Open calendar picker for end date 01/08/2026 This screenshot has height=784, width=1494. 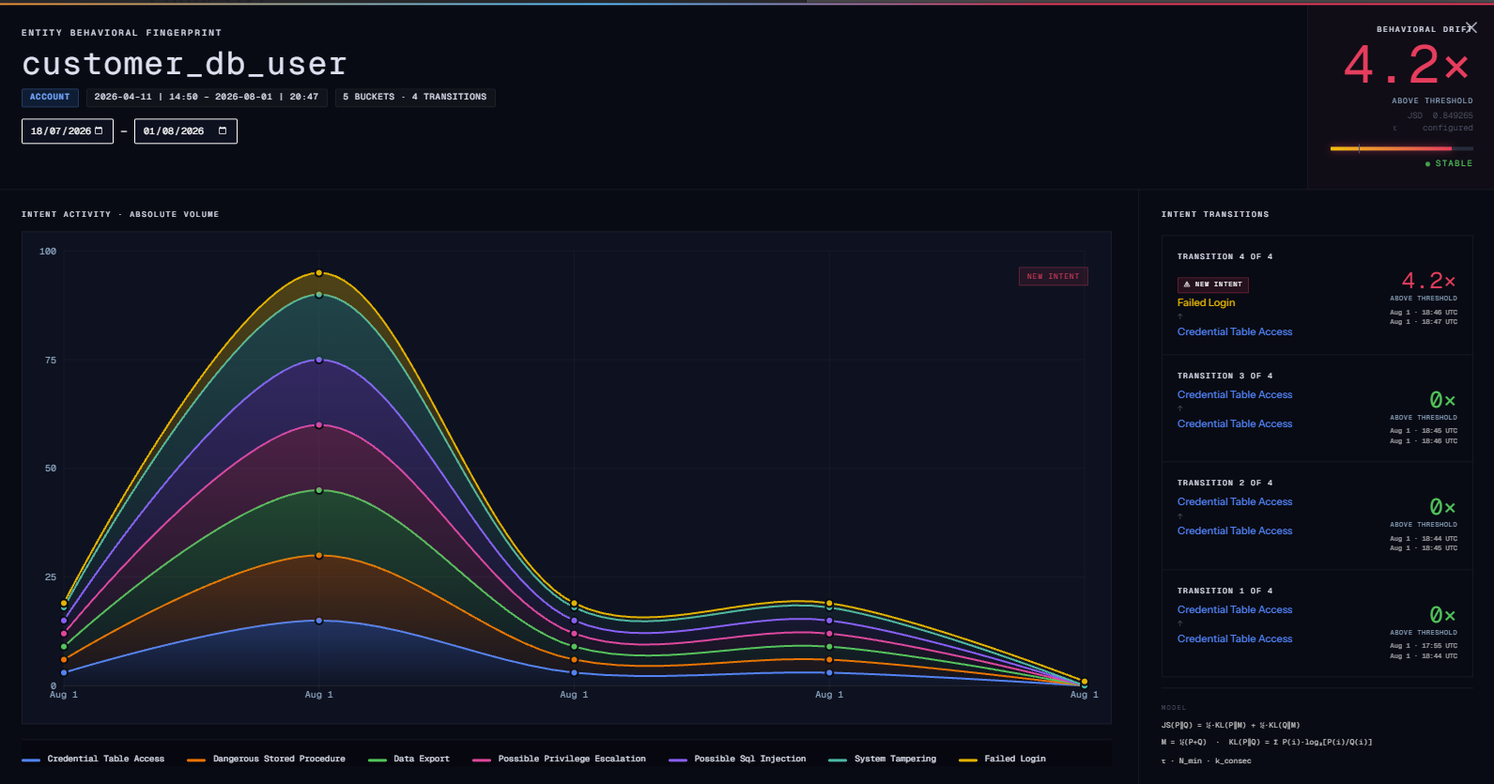pos(223,131)
